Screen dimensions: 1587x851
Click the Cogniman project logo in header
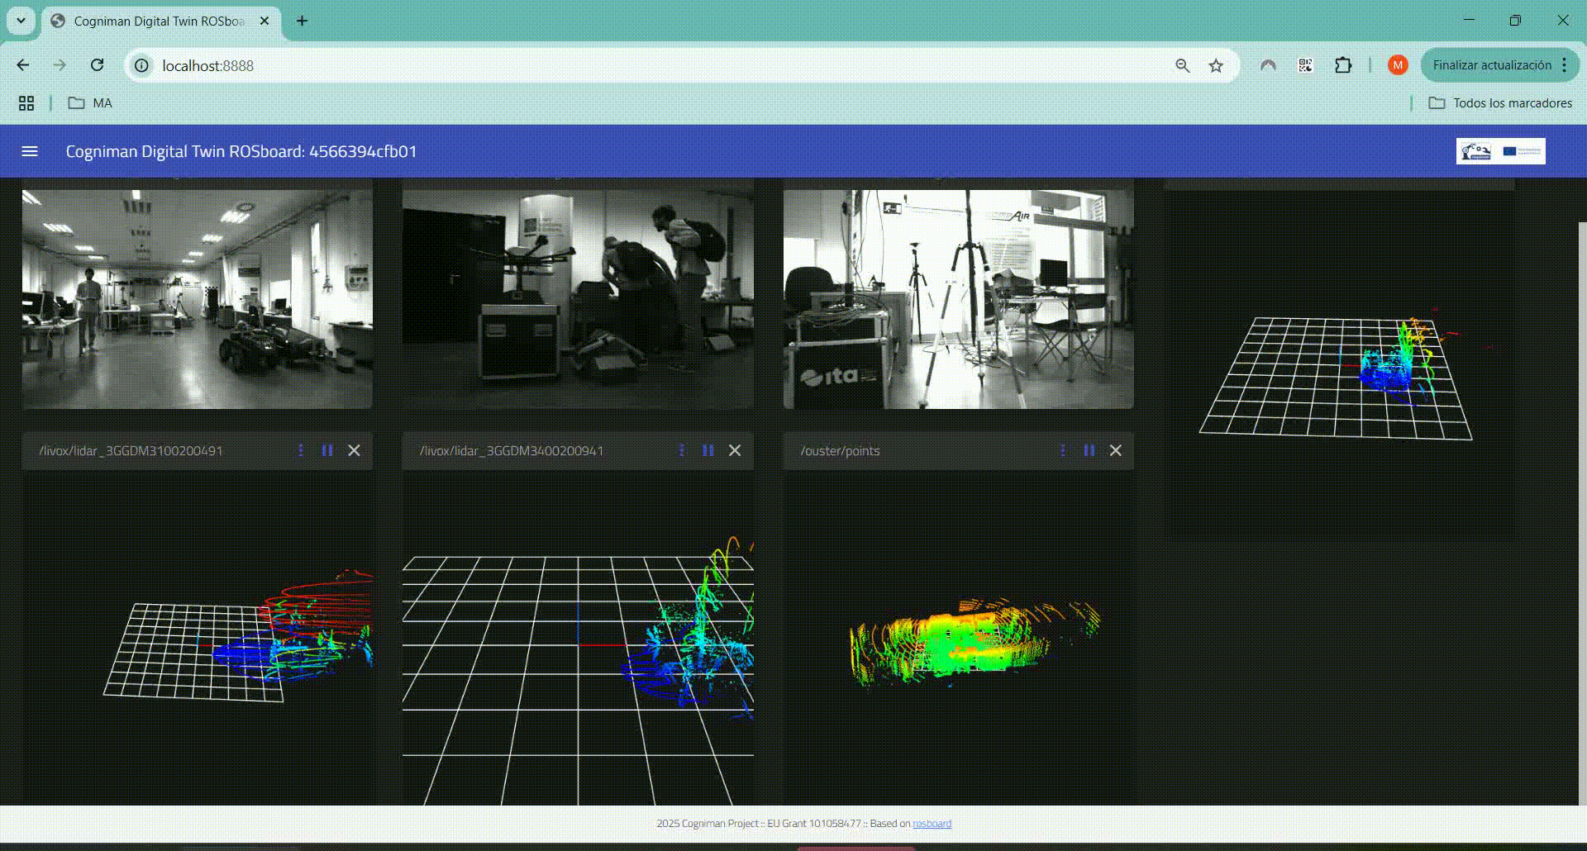[x=1500, y=151]
